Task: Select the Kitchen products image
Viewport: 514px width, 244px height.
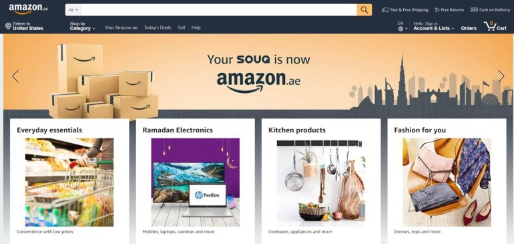Action: pos(321,182)
